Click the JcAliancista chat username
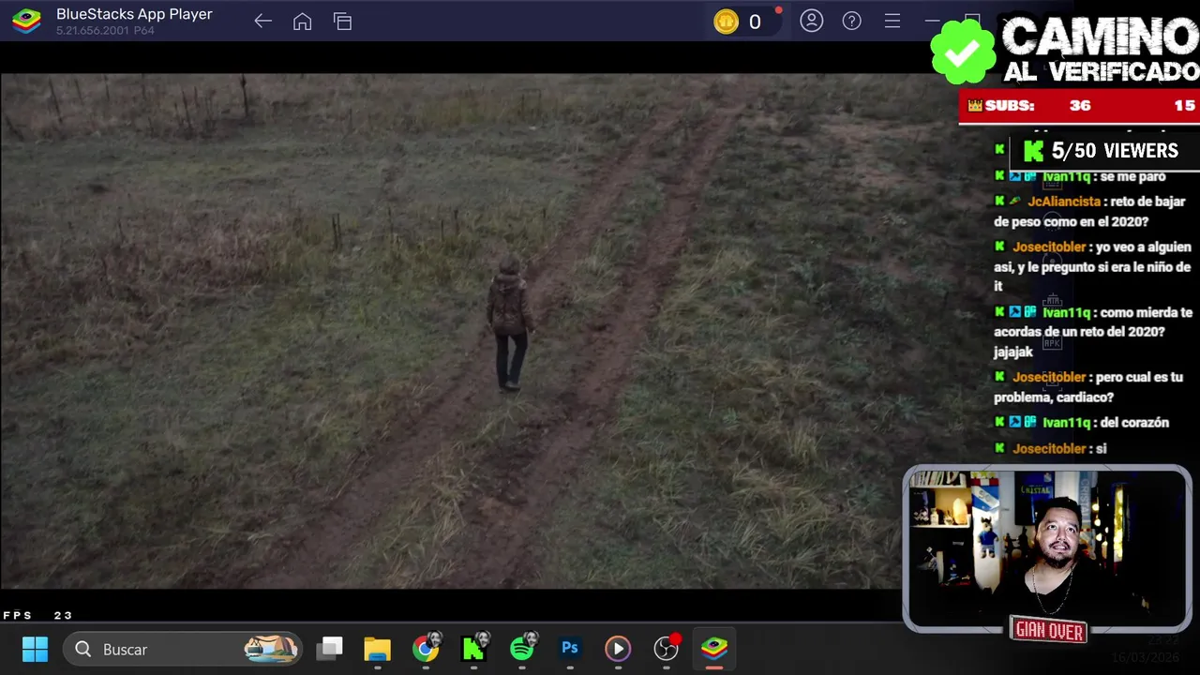The image size is (1200, 675). [1064, 202]
